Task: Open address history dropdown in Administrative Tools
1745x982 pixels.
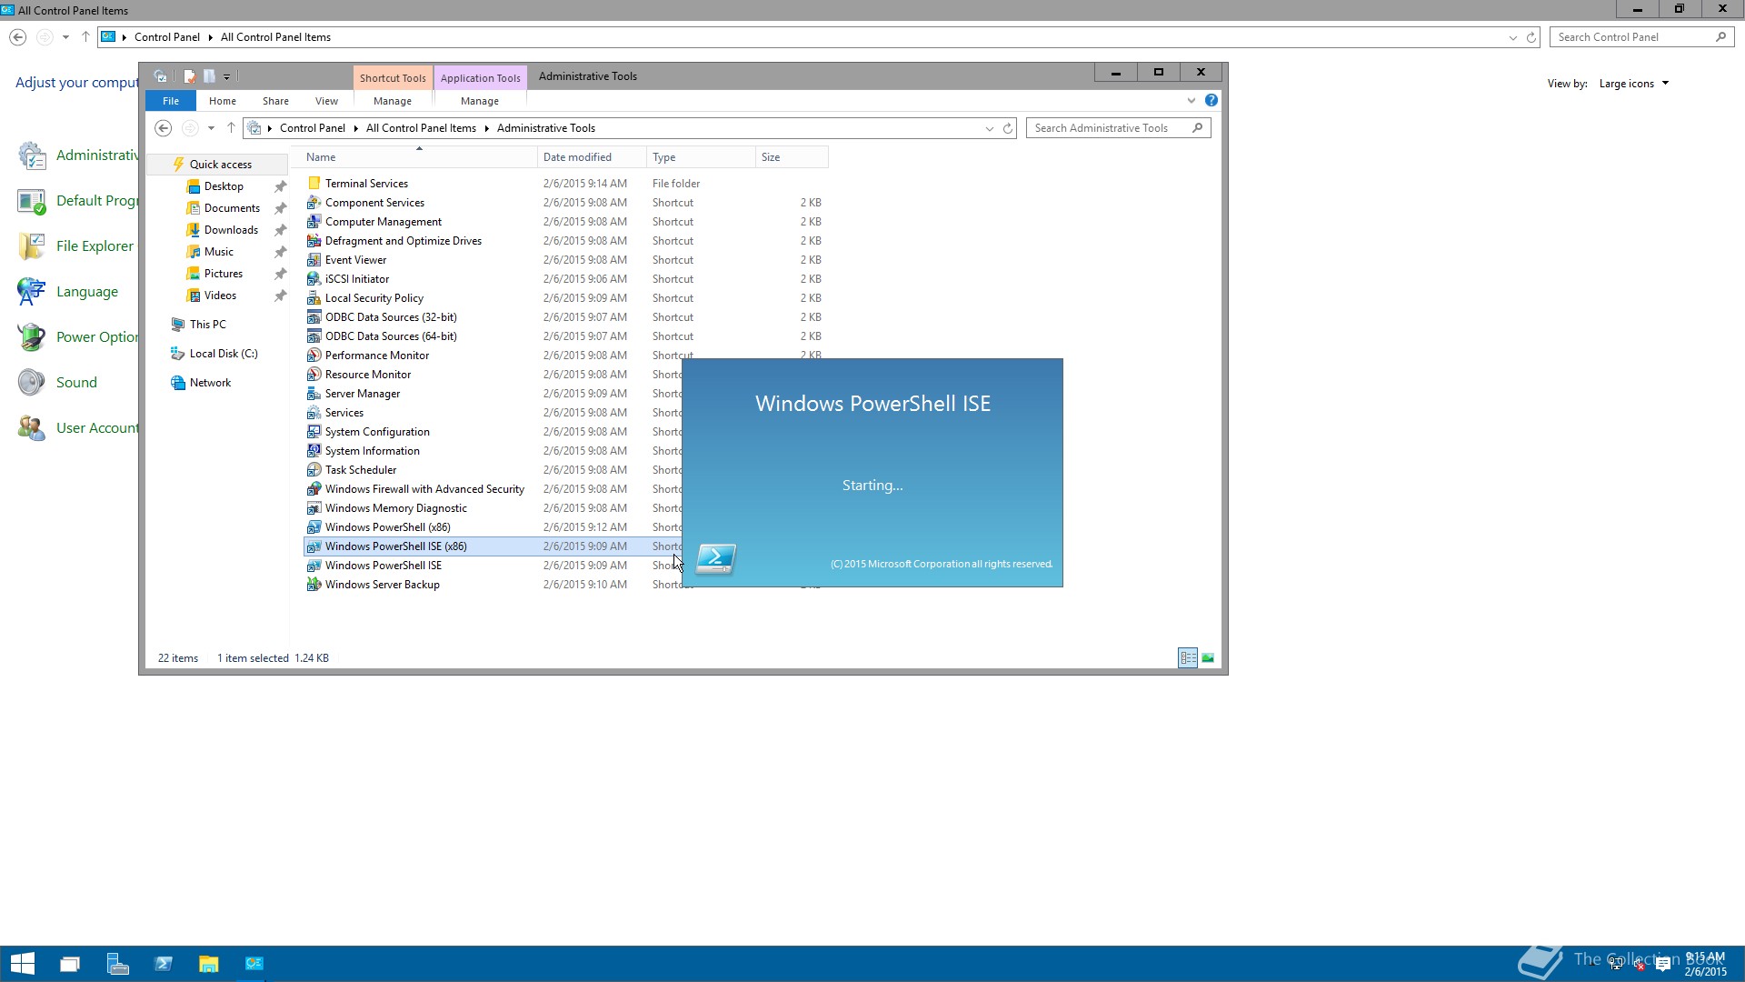Action: click(x=990, y=128)
